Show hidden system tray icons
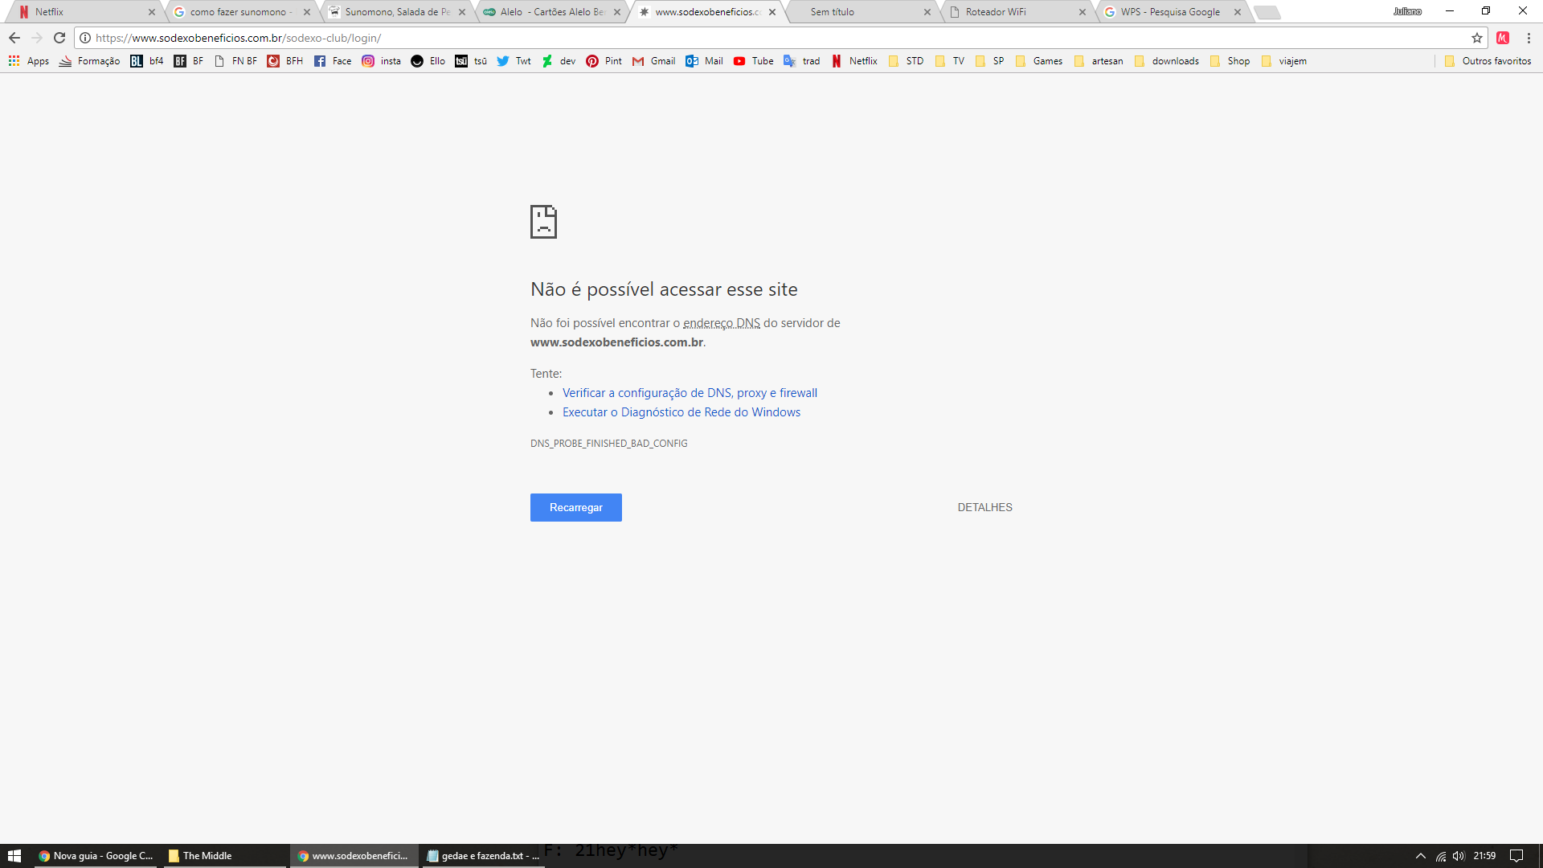The height and width of the screenshot is (868, 1543). point(1421,856)
